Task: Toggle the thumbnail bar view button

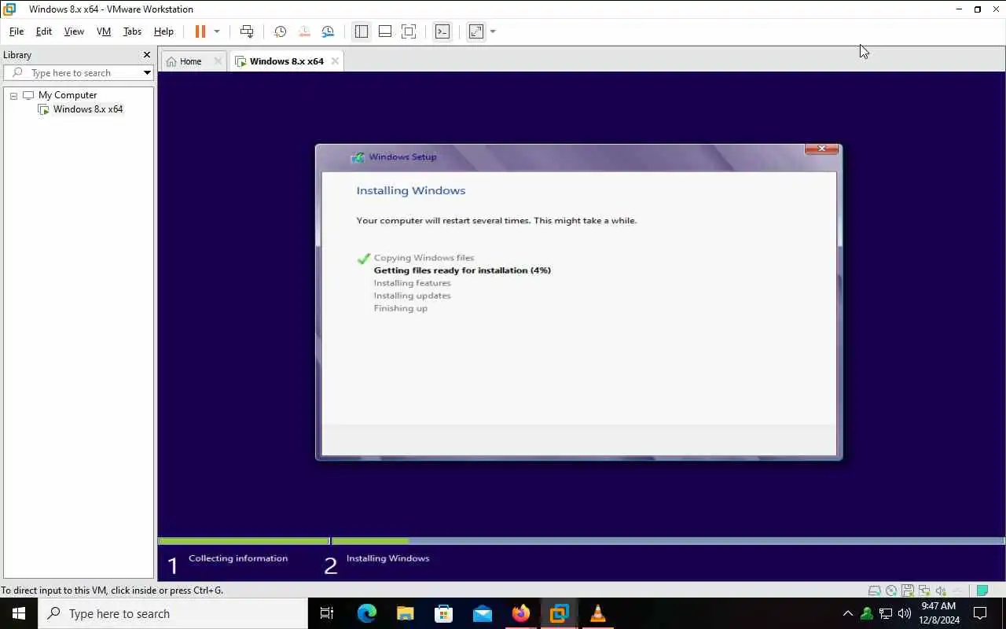Action: pyautogui.click(x=385, y=31)
